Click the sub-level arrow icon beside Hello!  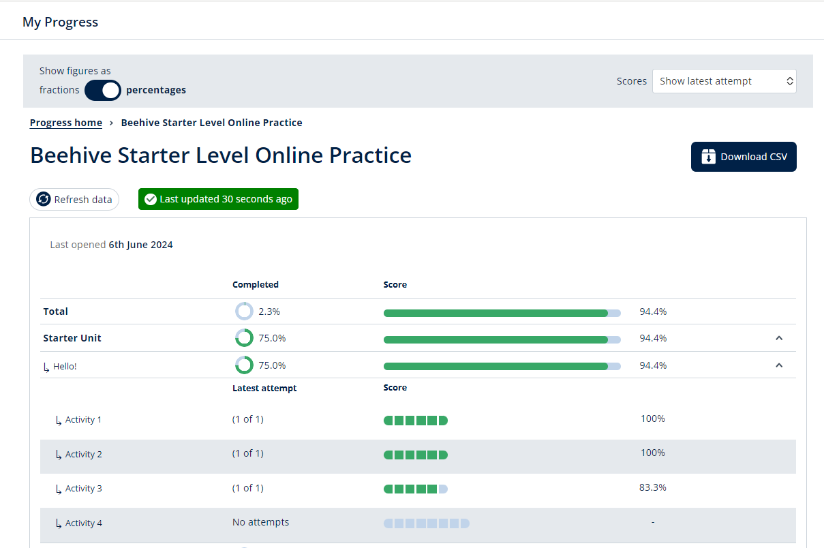click(x=46, y=367)
